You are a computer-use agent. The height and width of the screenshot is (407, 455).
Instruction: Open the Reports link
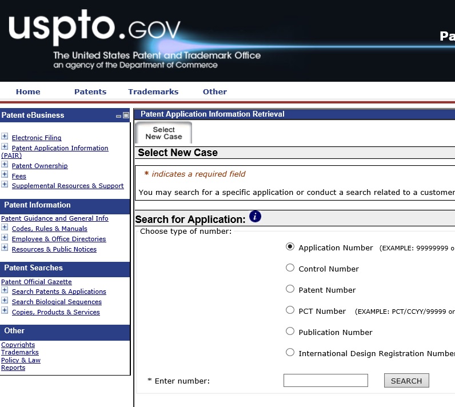[13, 368]
